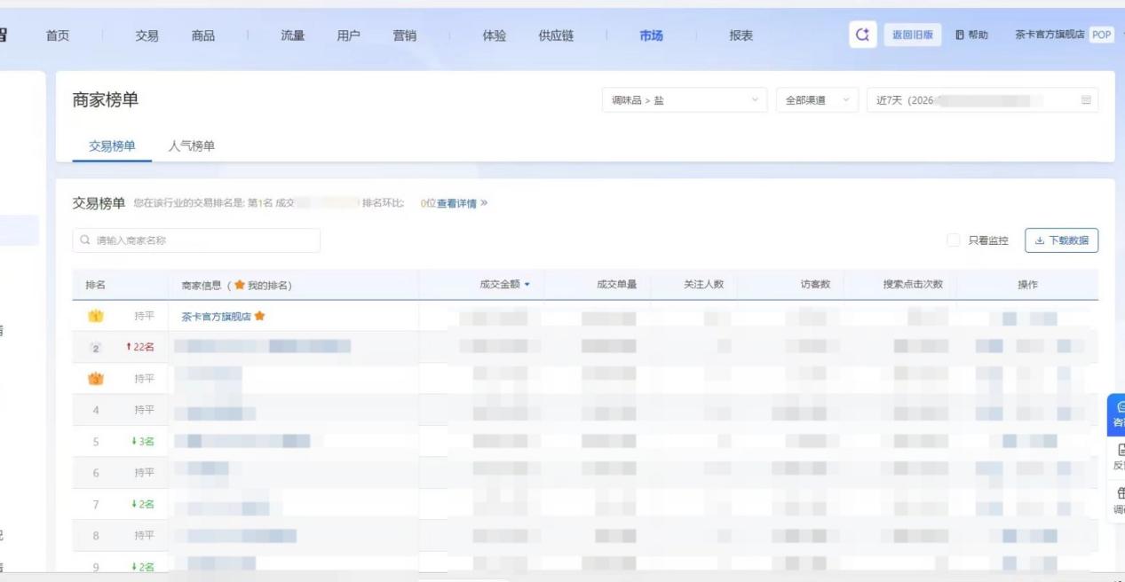The width and height of the screenshot is (1125, 582).
Task: Open the 茶卡官方旗舰店 merchant link in table
Action: [x=216, y=316]
